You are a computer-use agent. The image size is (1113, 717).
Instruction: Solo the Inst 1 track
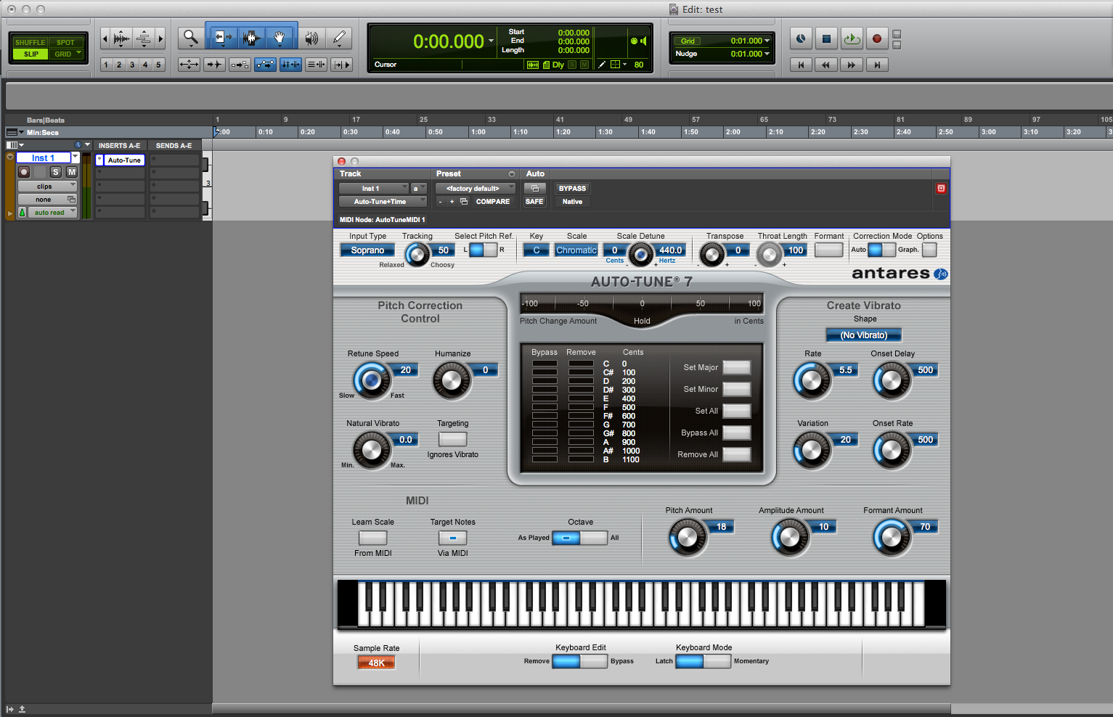[x=56, y=172]
